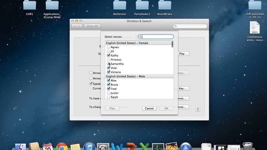
Task: Uncheck the Kathy voice checkbox
Action: click(108, 55)
